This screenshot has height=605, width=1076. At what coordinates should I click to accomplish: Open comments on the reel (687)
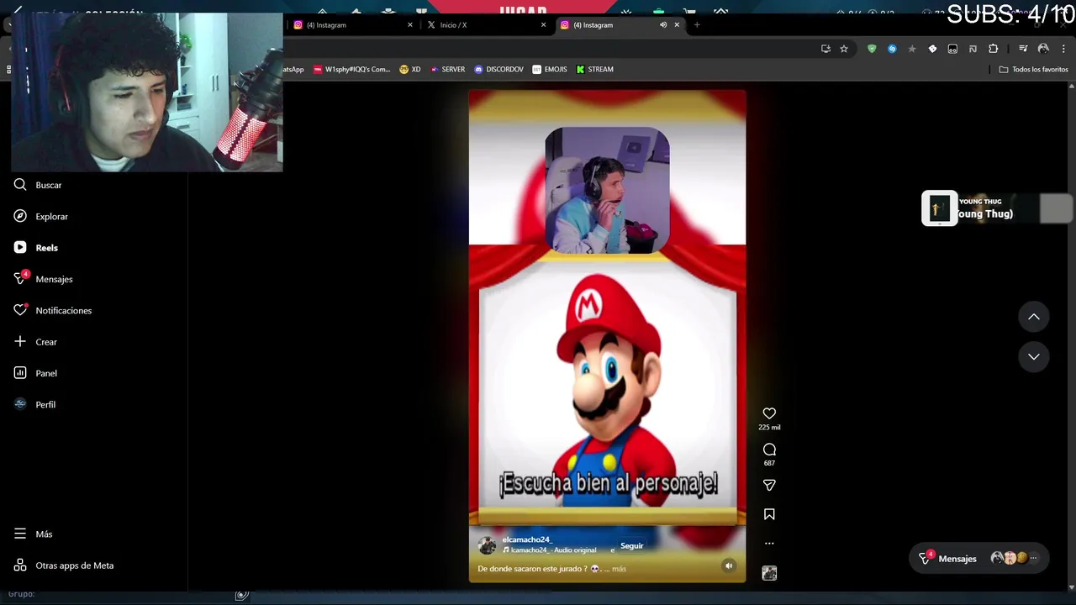[769, 450]
